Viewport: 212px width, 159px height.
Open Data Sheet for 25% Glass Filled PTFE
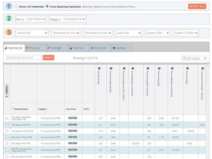point(72,143)
